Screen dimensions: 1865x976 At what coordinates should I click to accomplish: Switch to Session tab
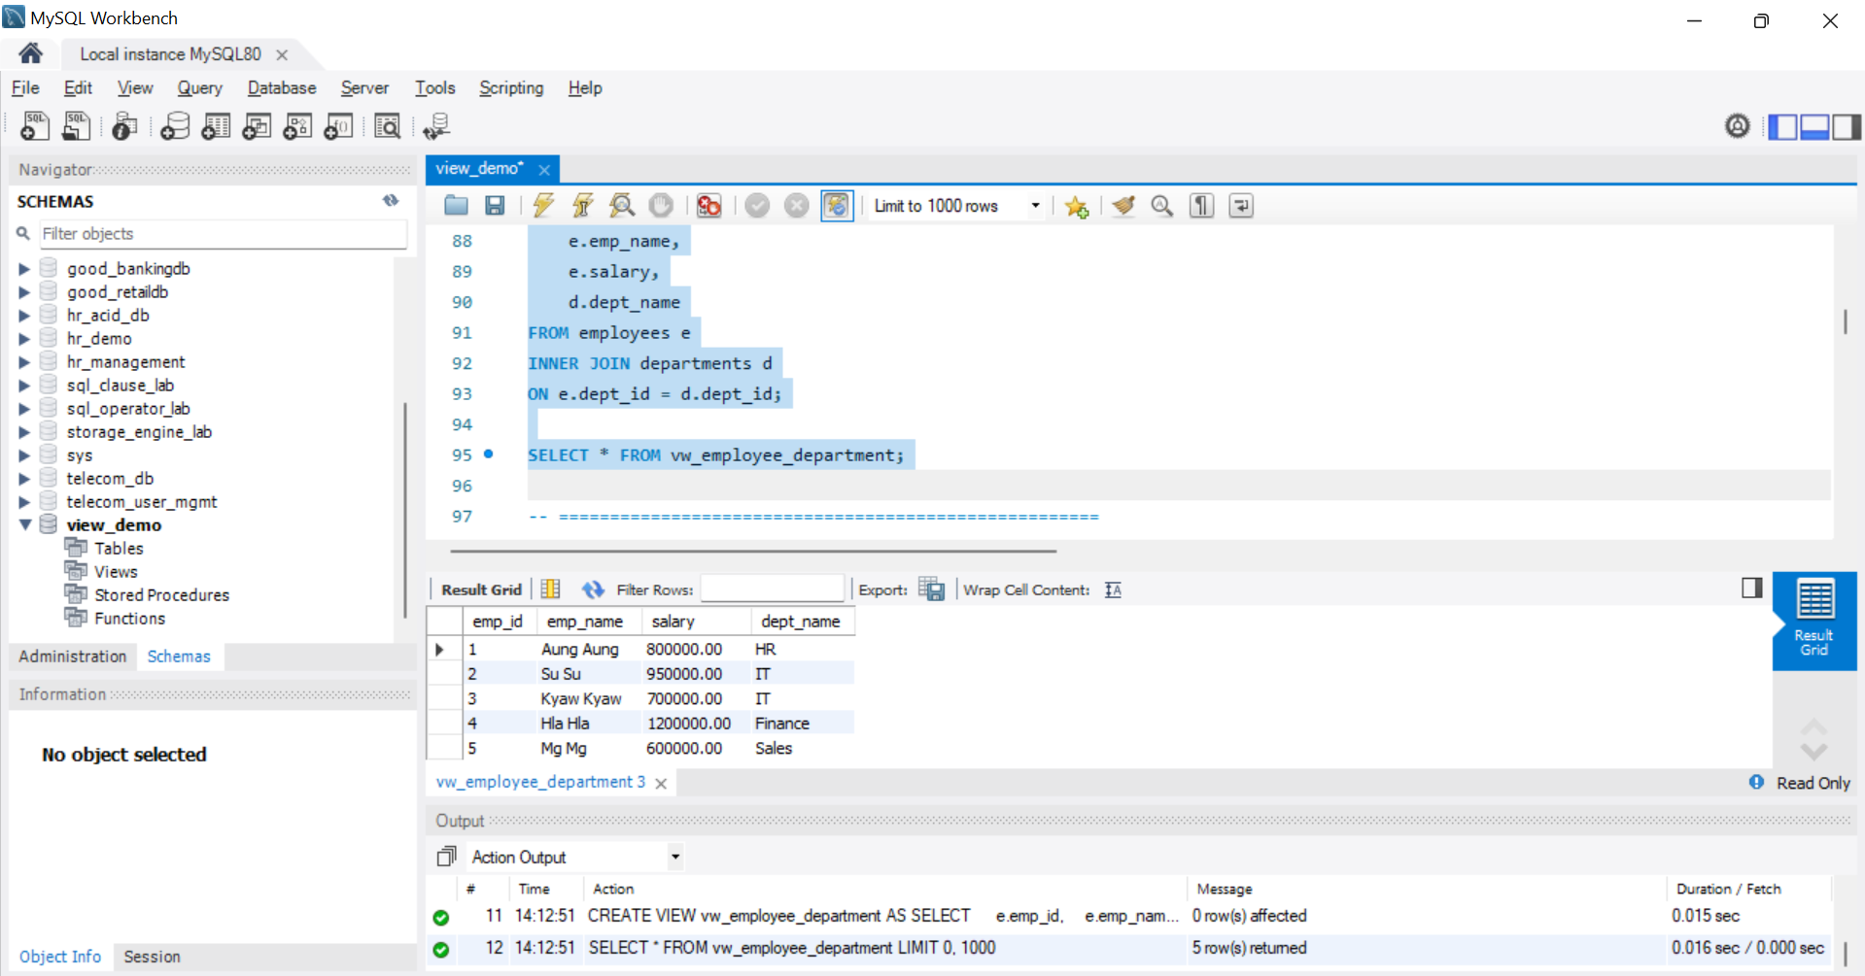pos(152,957)
